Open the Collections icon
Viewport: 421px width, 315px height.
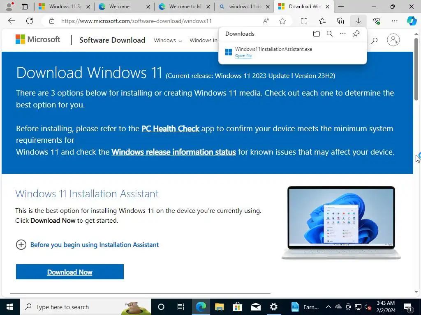pos(340,21)
